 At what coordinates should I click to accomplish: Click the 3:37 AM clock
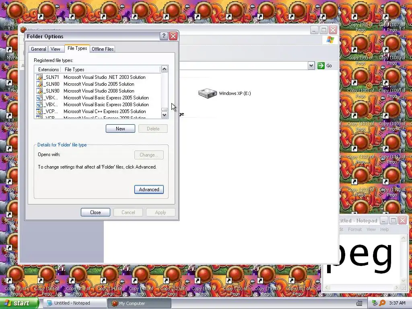click(397, 303)
